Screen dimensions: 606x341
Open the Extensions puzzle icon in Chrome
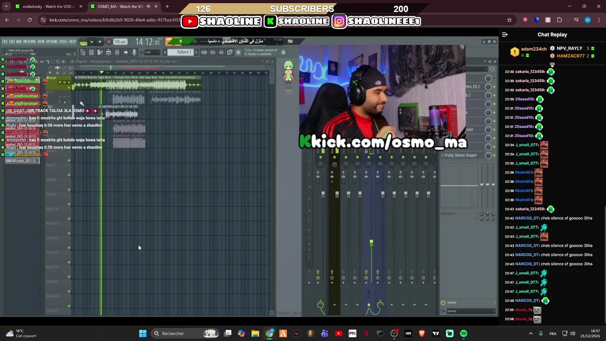click(x=560, y=20)
